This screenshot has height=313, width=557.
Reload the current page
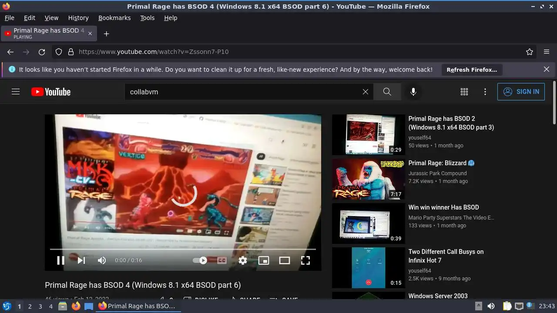pyautogui.click(x=42, y=52)
